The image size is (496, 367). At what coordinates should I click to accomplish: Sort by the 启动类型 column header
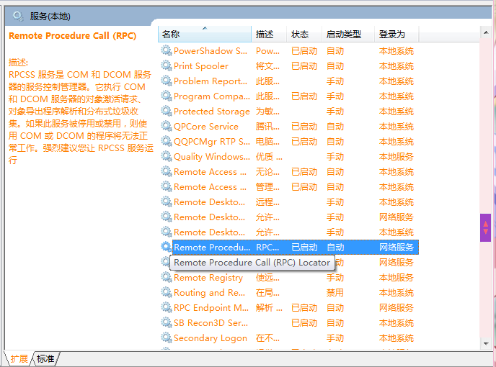(x=348, y=34)
